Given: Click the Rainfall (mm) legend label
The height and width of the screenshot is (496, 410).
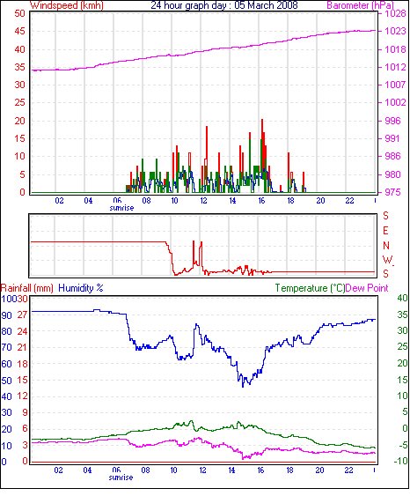Looking at the screenshot, I should point(27,288).
